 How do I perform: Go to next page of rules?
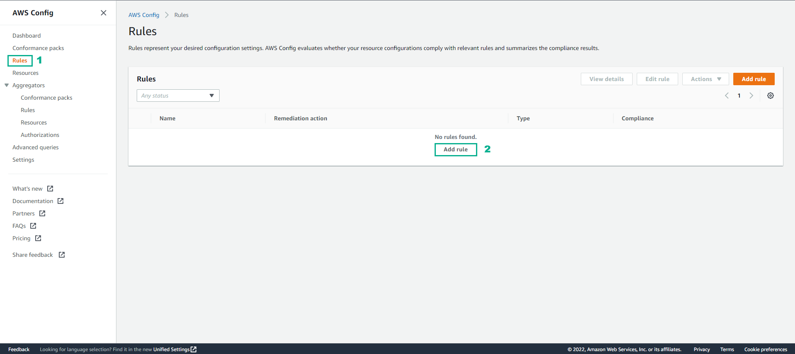click(x=751, y=96)
